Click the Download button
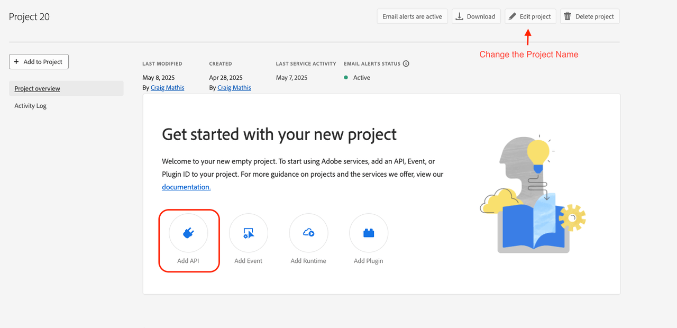Image resolution: width=677 pixels, height=328 pixels. [476, 16]
